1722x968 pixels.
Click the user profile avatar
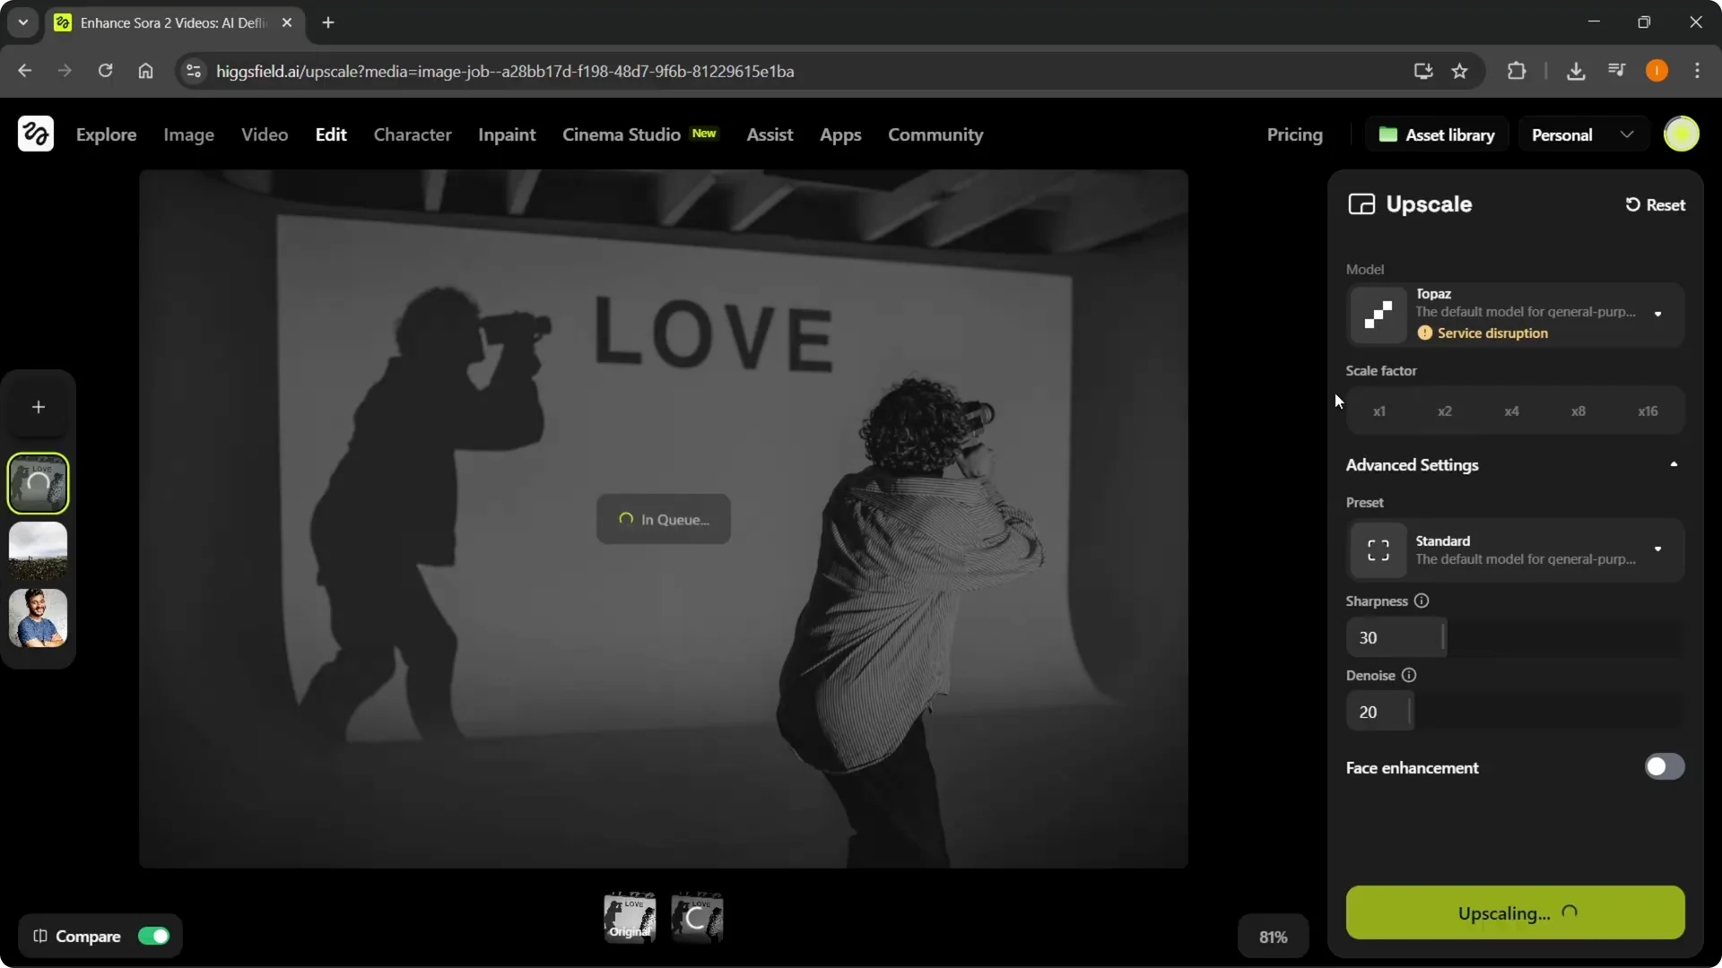tap(1681, 134)
